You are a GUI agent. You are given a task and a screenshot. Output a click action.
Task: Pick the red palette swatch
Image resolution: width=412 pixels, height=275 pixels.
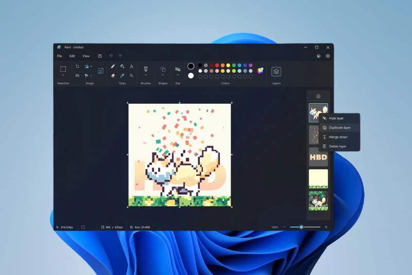click(x=217, y=65)
